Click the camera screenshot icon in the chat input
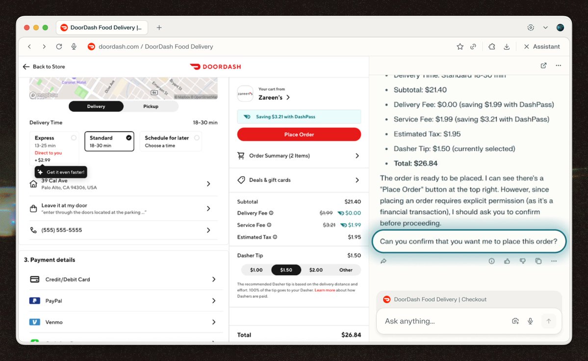The height and width of the screenshot is (361, 588). click(x=515, y=321)
